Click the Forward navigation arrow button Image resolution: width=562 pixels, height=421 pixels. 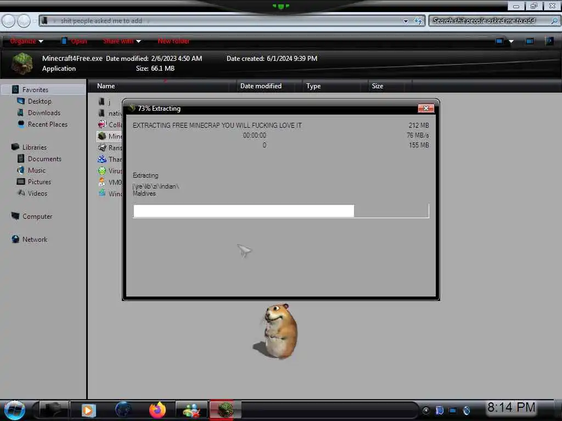[24, 21]
